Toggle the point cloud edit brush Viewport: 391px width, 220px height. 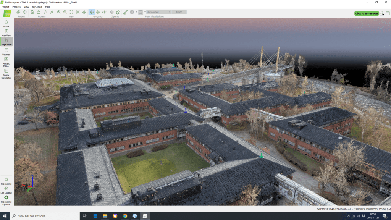[125, 12]
